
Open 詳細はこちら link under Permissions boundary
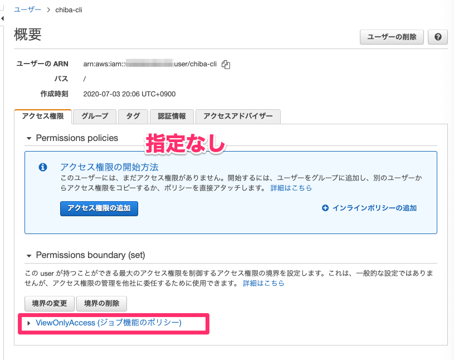pos(263,283)
